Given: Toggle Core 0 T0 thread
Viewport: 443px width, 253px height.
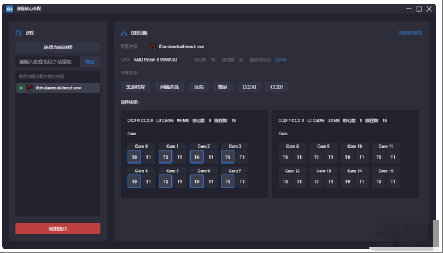Looking at the screenshot, I should (134, 157).
